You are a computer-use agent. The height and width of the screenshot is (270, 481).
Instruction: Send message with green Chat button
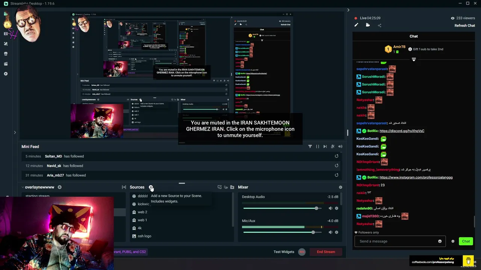click(x=466, y=241)
